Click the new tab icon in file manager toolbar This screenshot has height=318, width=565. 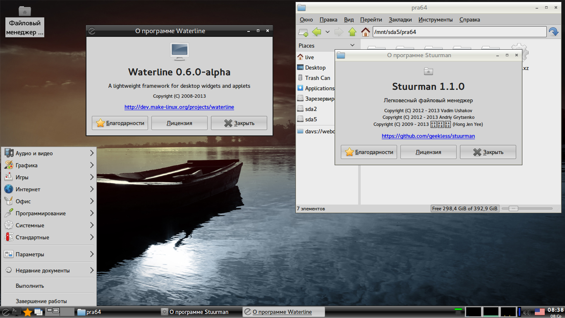tap(303, 32)
